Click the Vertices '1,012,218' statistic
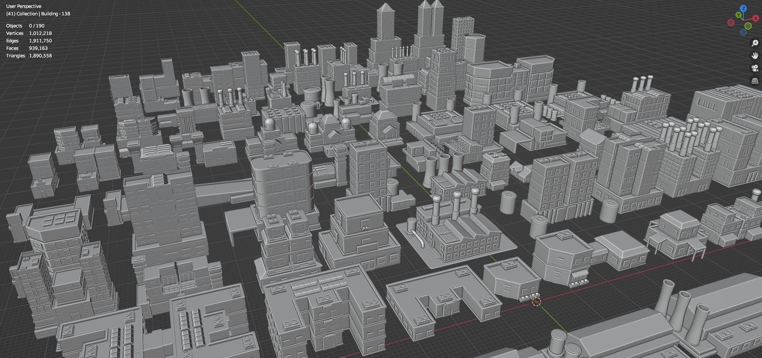The image size is (762, 358). 40,33
